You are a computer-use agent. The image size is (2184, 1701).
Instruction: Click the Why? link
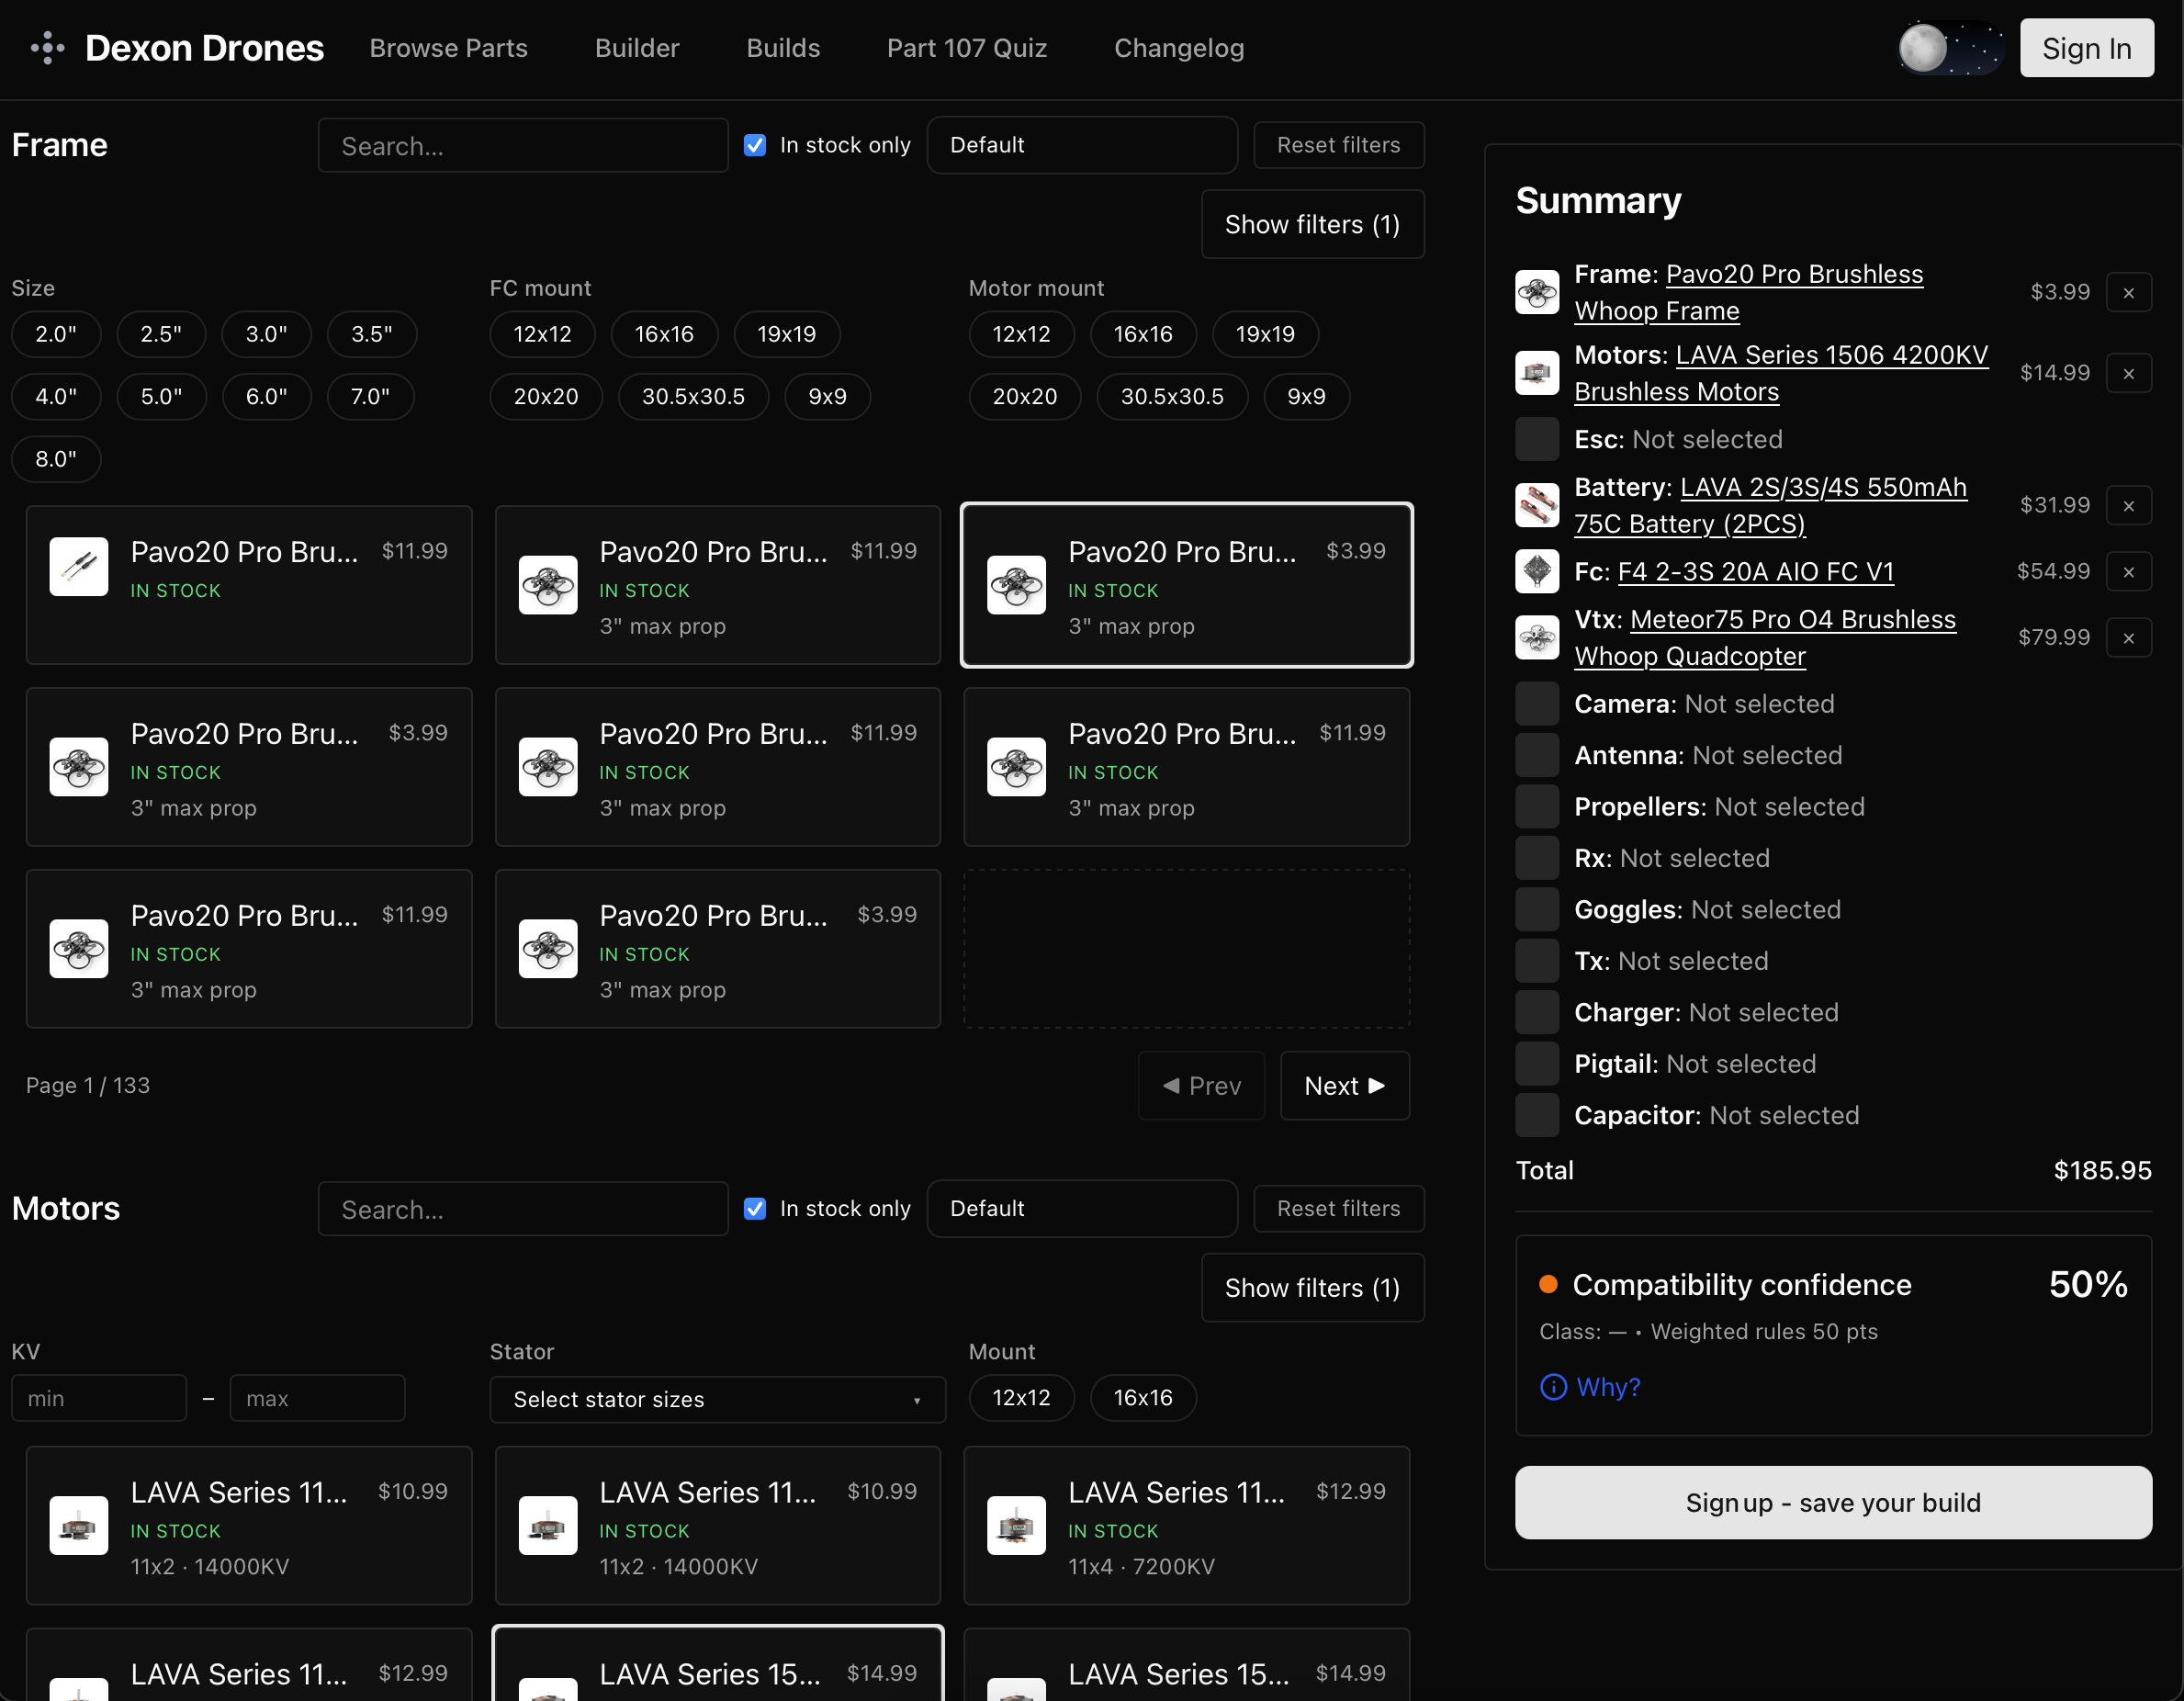point(1608,1387)
